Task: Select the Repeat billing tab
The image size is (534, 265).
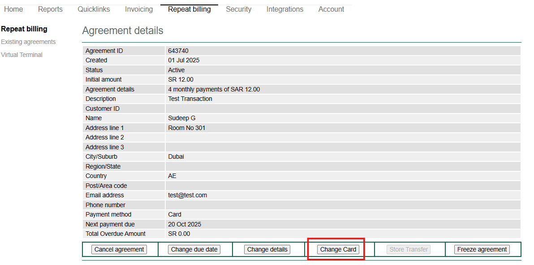Action: (189, 9)
